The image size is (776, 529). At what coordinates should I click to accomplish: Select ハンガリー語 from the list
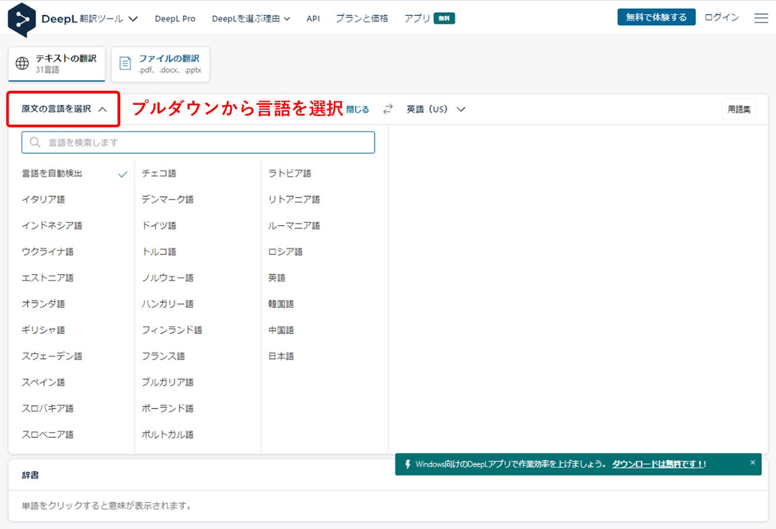[x=167, y=304]
